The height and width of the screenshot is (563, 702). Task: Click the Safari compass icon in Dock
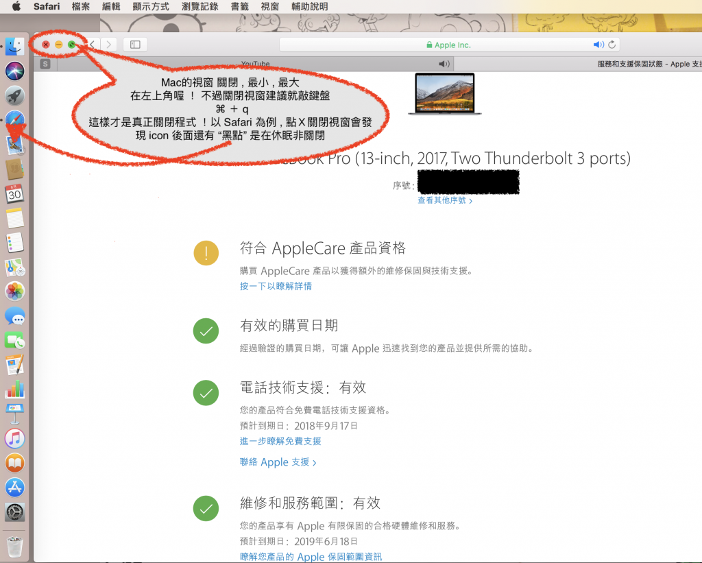click(15, 120)
